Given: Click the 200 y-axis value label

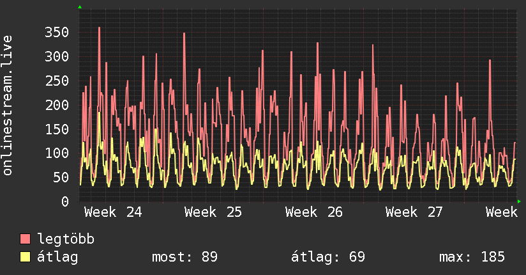Looking at the screenshot, I should (57, 105).
